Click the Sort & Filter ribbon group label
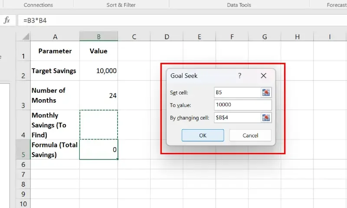Screen dimensions: 347x208 [121, 5]
